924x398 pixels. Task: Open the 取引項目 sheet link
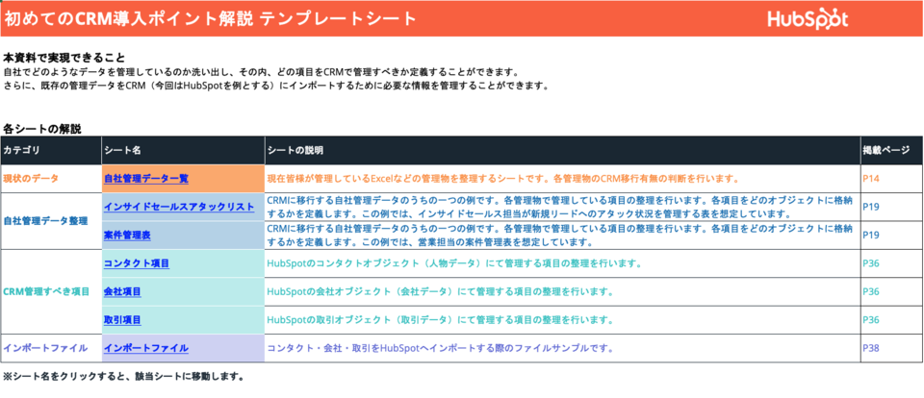pos(122,320)
